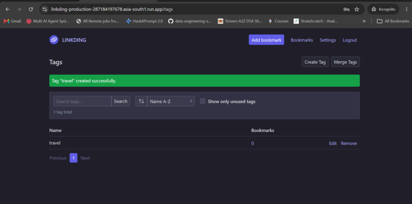Enable Show only unused tags checkbox
Viewport: 412px width, 204px height.
click(202, 101)
